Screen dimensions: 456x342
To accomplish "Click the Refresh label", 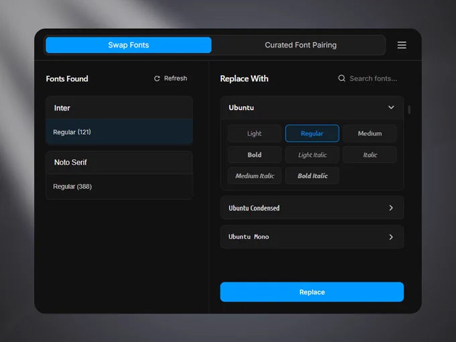I will (176, 78).
